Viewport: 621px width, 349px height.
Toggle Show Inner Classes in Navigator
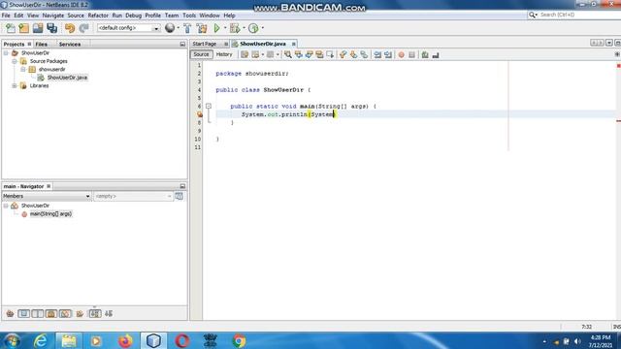[x=65, y=314]
